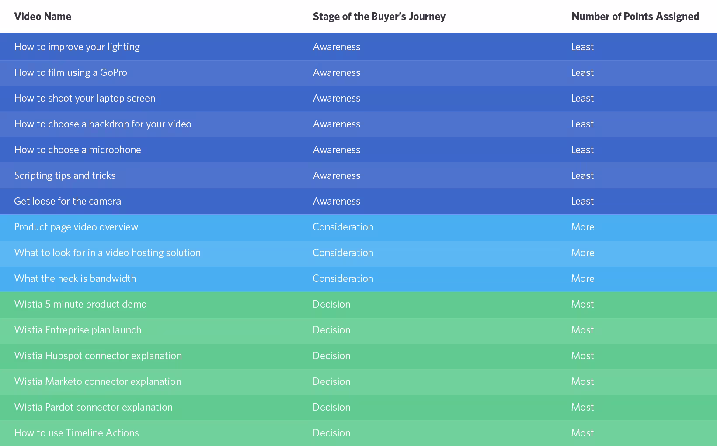
Task: Click the "Number of Points Assigned" header
Action: 635,17
